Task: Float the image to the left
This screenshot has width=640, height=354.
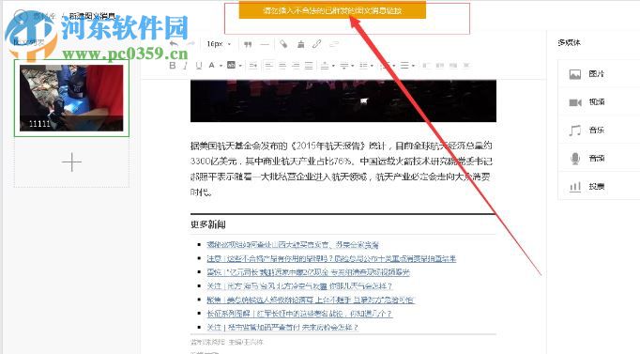Action: point(439,66)
